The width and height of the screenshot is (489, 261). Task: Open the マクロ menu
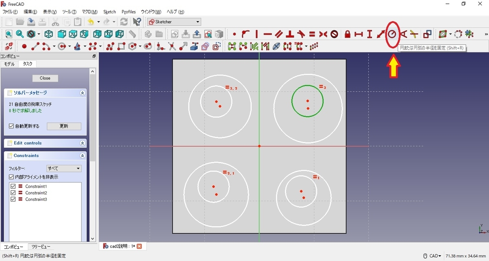coord(90,12)
